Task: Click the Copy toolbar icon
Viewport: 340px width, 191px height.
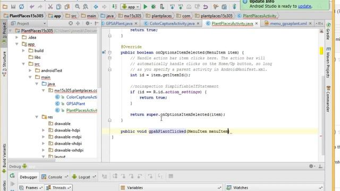Action: tap(58, 7)
